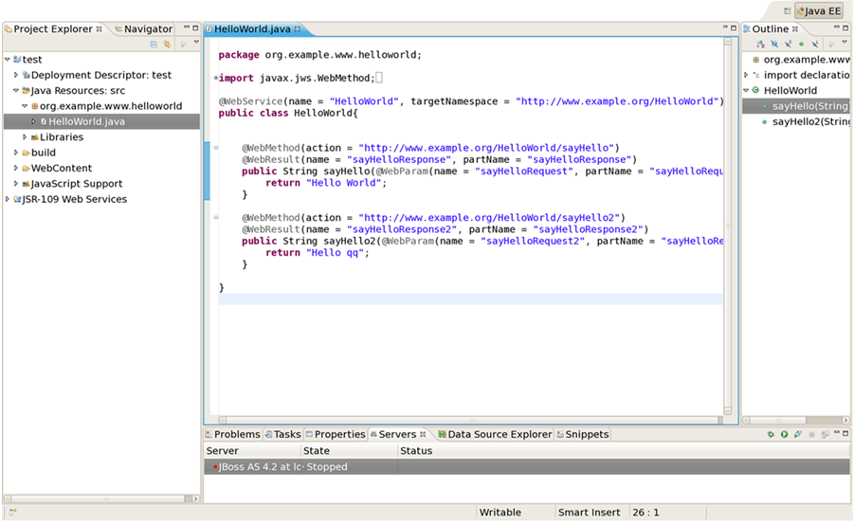This screenshot has height=524, width=854.
Task: Toggle Link with Editor in Project Explorer
Action: (x=167, y=44)
